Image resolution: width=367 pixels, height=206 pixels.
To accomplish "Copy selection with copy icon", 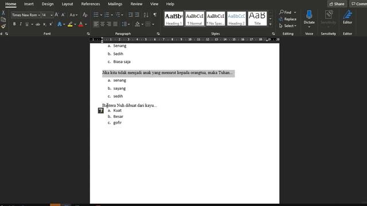I will tap(3, 19).
